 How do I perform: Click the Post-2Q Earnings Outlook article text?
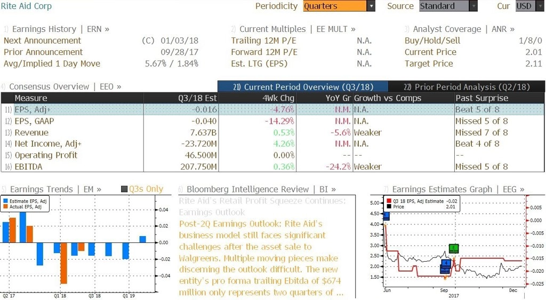tap(260, 258)
